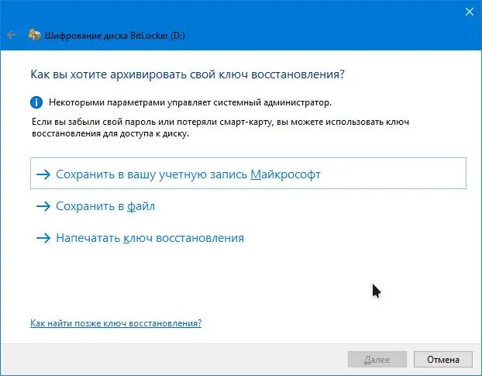This screenshot has height=376, width=482.
Task: Click text Некоторыми параметрами управляет системный администратор
Action: tap(190, 102)
